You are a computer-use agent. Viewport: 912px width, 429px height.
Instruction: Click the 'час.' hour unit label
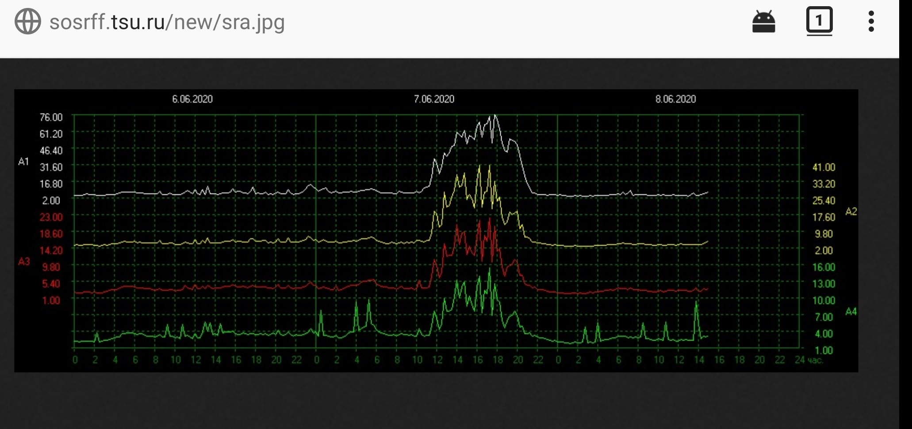coord(815,360)
